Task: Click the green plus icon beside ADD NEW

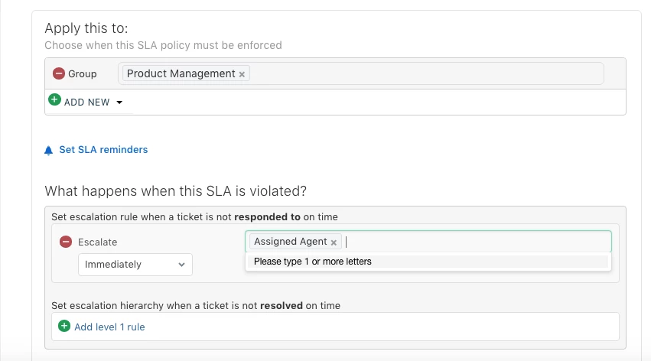Action: pyautogui.click(x=54, y=99)
